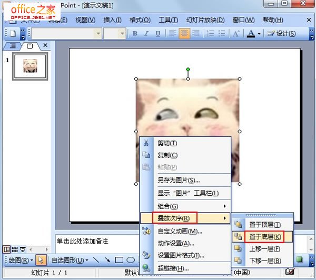Screen dimensions: 316x280
Task: Click the send-backward icon
Action: (238, 260)
